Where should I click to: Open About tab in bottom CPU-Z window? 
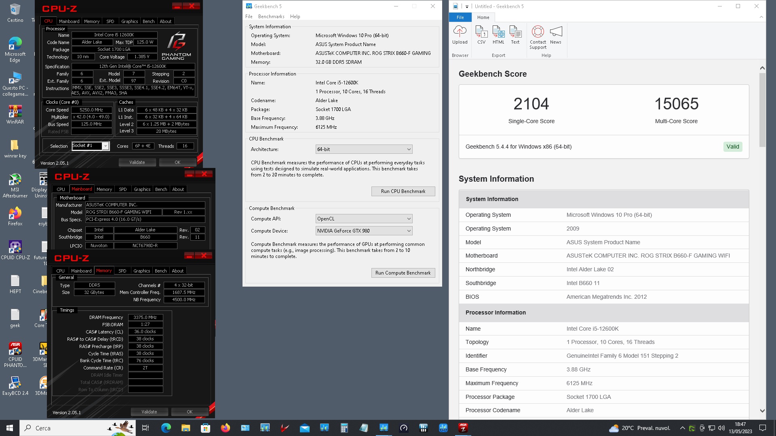(178, 271)
